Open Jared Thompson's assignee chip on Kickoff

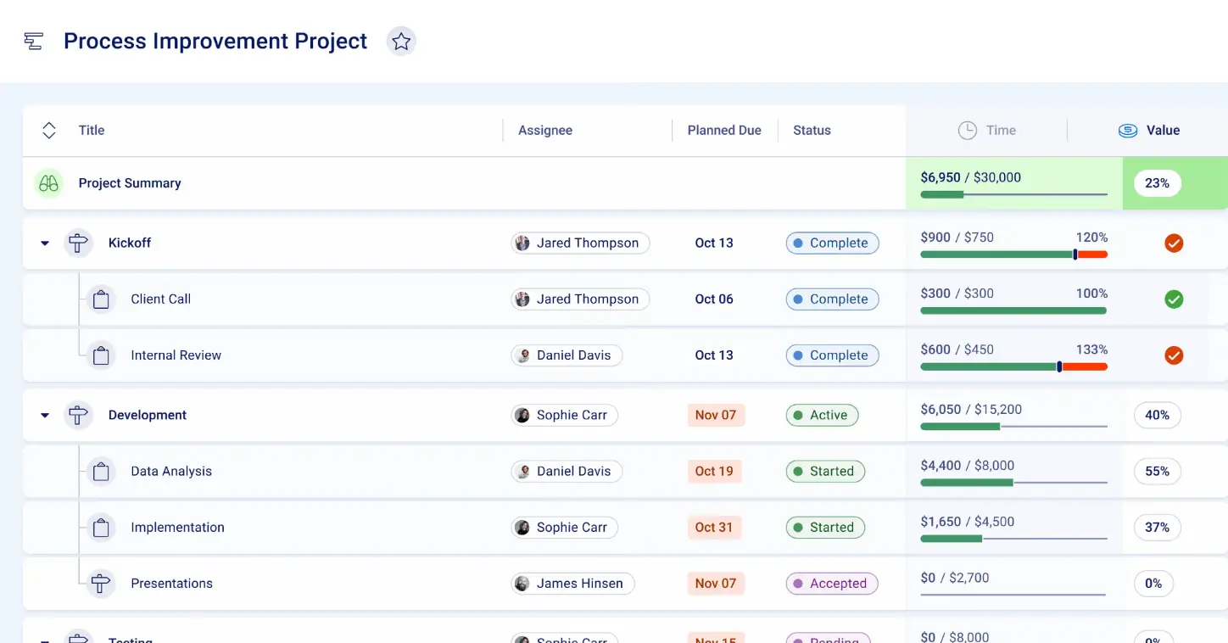580,243
